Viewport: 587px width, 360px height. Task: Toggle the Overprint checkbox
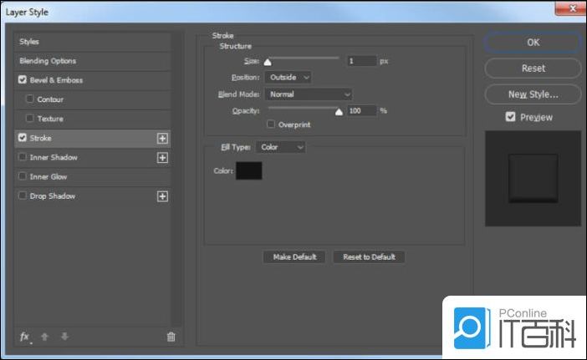[271, 124]
